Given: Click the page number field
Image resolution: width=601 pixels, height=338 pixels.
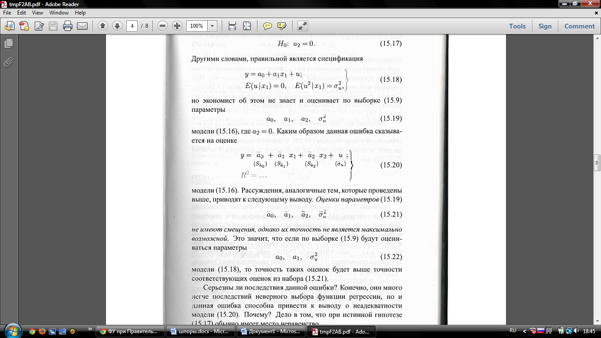Looking at the screenshot, I should [132, 26].
